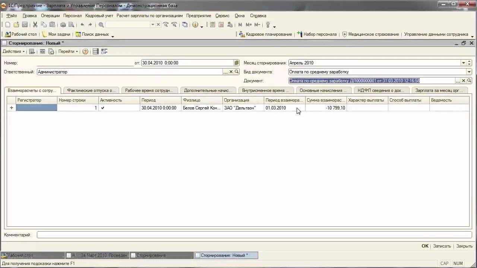The height and width of the screenshot is (268, 477).
Task: Open the Calculator icon
Action: click(213, 25)
